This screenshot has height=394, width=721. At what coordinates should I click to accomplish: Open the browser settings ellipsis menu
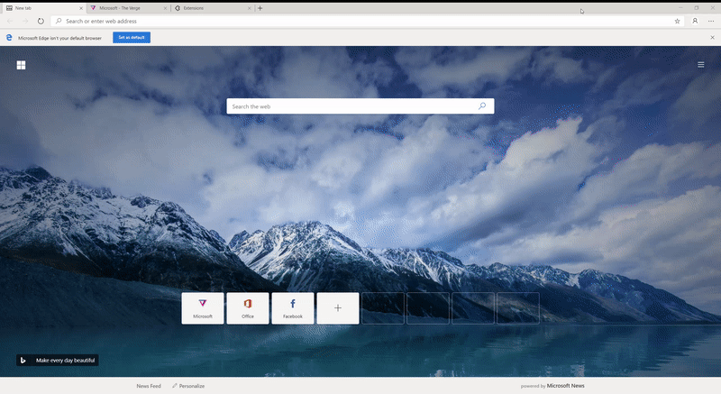(711, 20)
